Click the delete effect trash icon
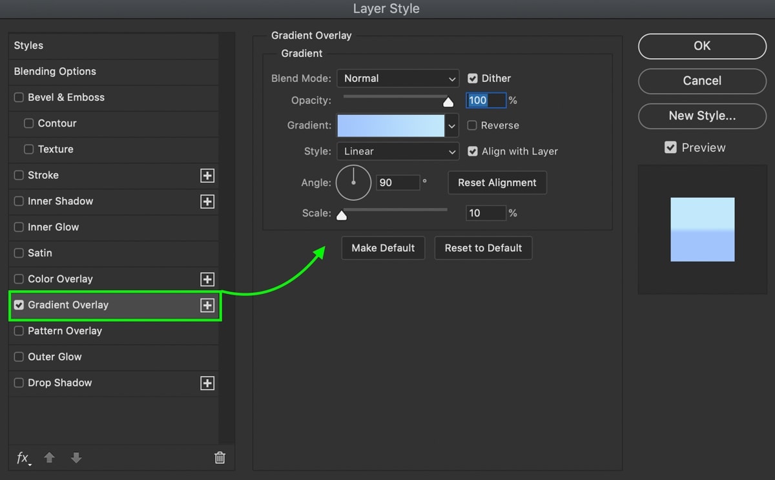 click(220, 458)
